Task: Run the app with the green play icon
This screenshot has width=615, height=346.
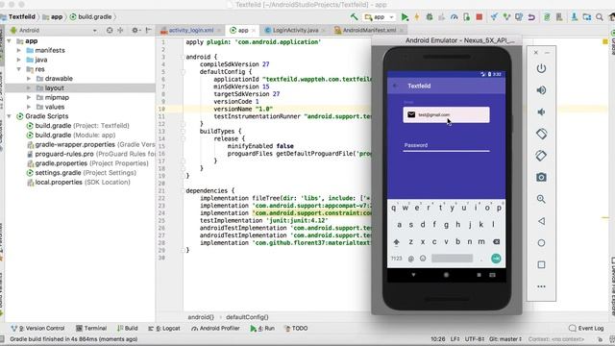Action: click(405, 17)
